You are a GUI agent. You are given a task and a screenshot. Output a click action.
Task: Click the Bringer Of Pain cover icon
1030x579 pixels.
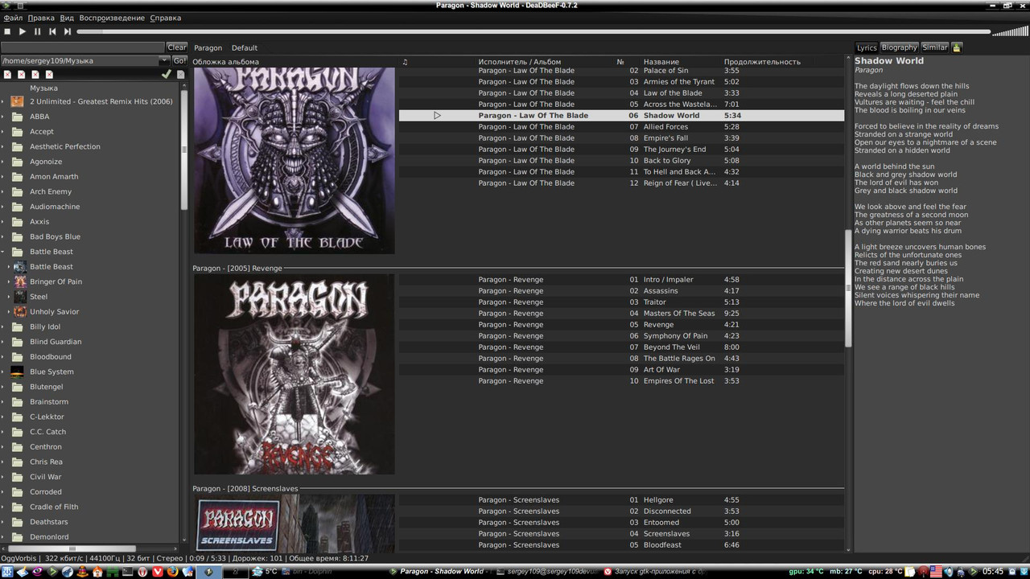click(20, 281)
